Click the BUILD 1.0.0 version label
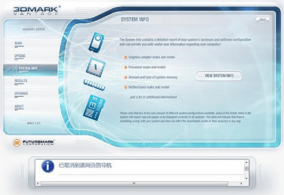The image size is (284, 195). [x=34, y=123]
